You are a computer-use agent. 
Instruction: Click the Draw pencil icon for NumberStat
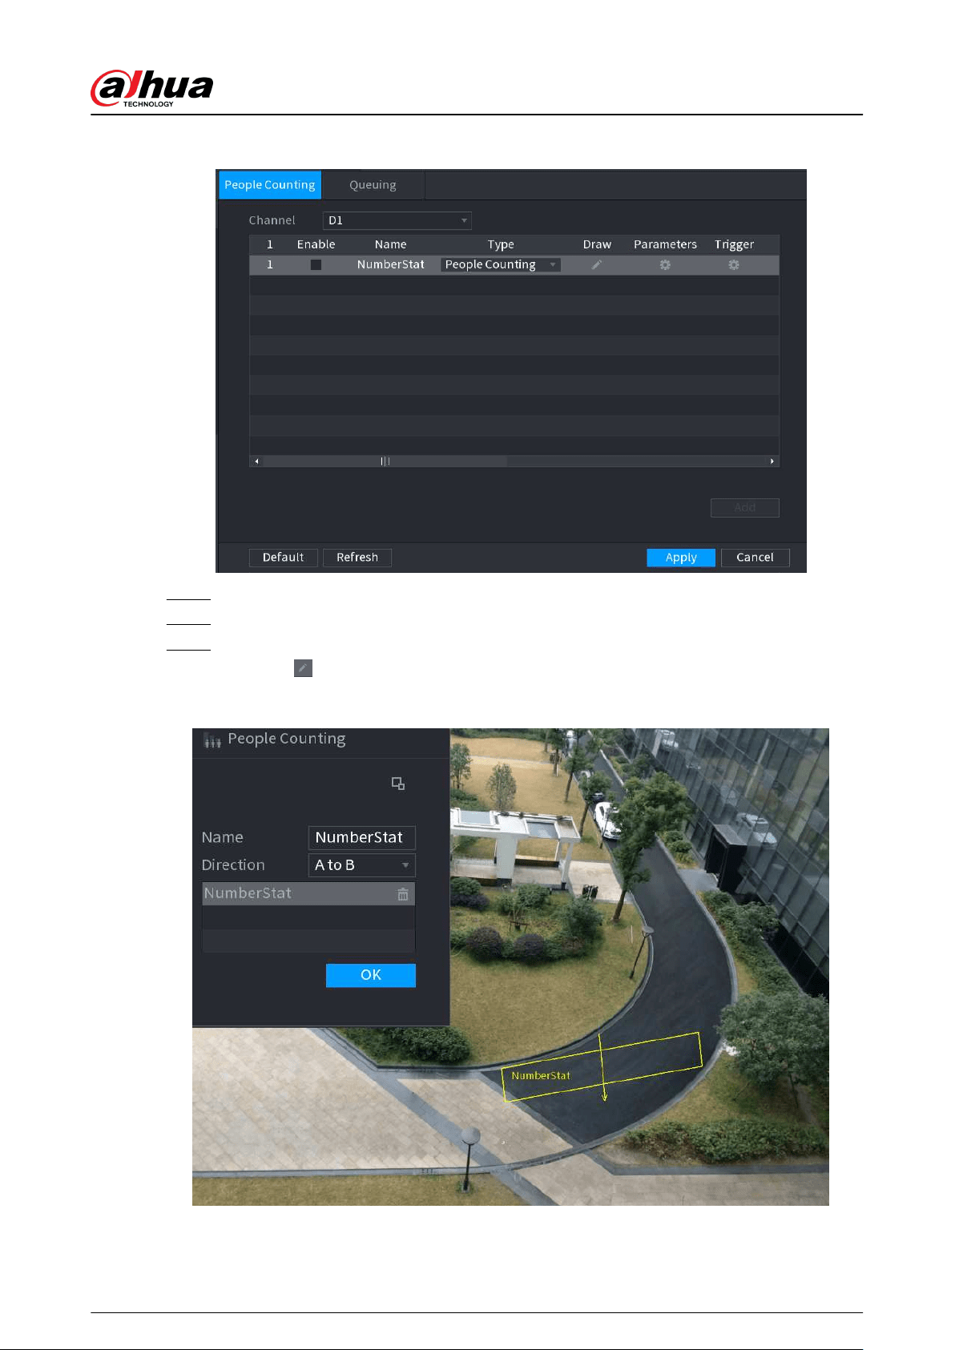coord(597,264)
